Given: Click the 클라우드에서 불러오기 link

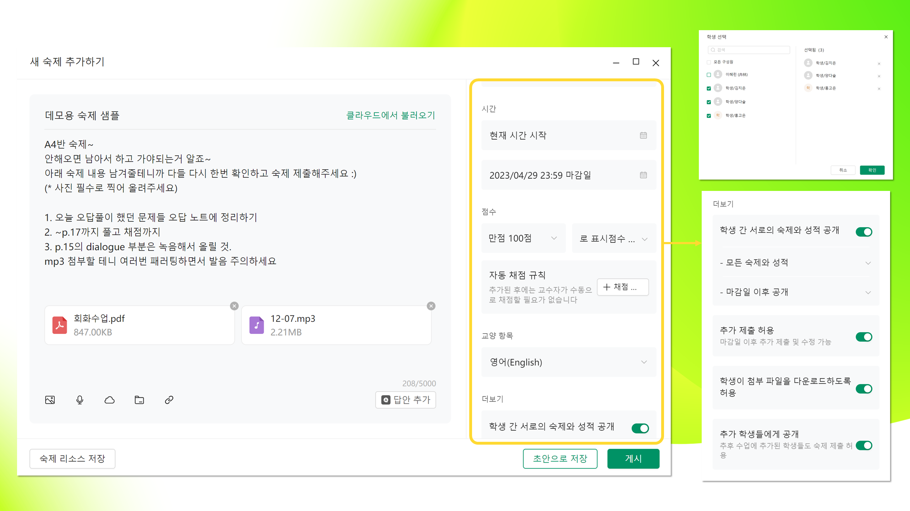Looking at the screenshot, I should (x=391, y=115).
